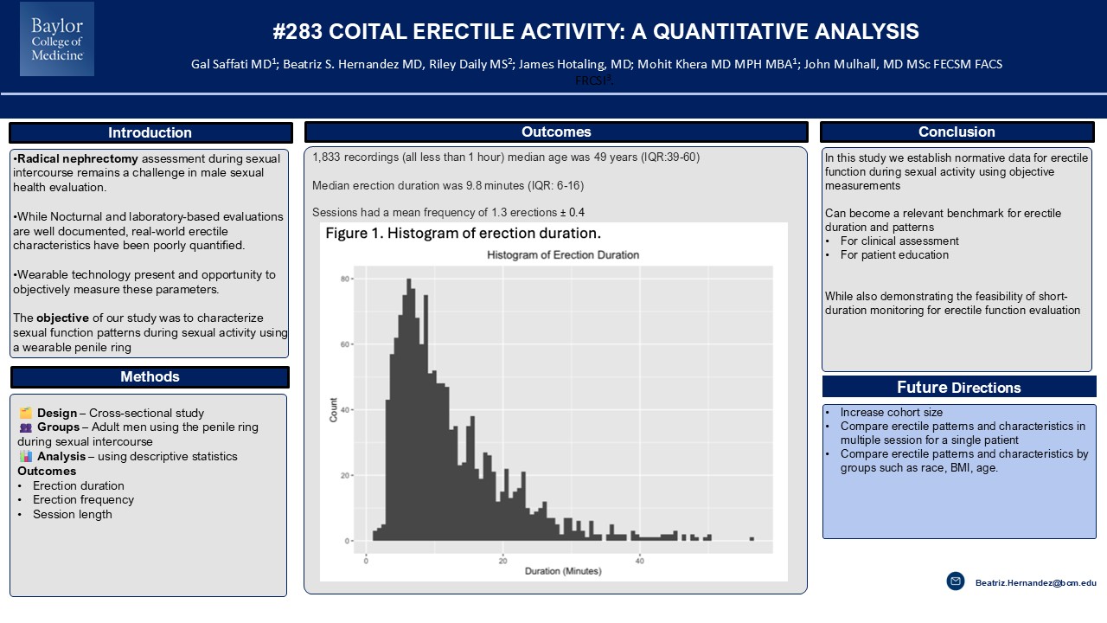Screen dimensions: 1107x623
Task: Click the 'Count' y-axis label
Action: [334, 409]
